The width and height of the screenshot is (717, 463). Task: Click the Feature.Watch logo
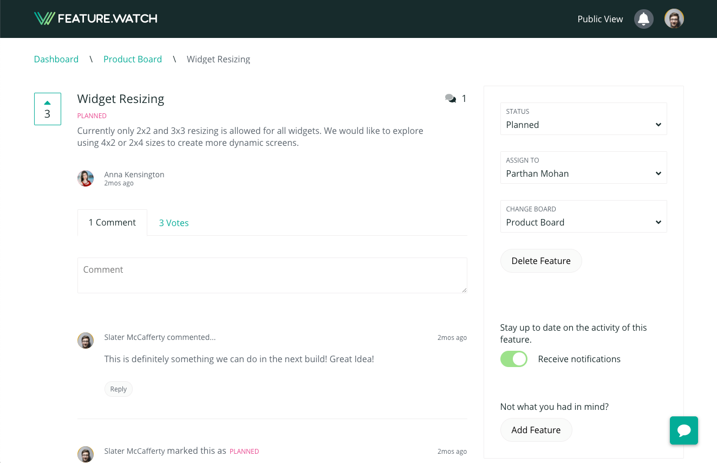[95, 18]
